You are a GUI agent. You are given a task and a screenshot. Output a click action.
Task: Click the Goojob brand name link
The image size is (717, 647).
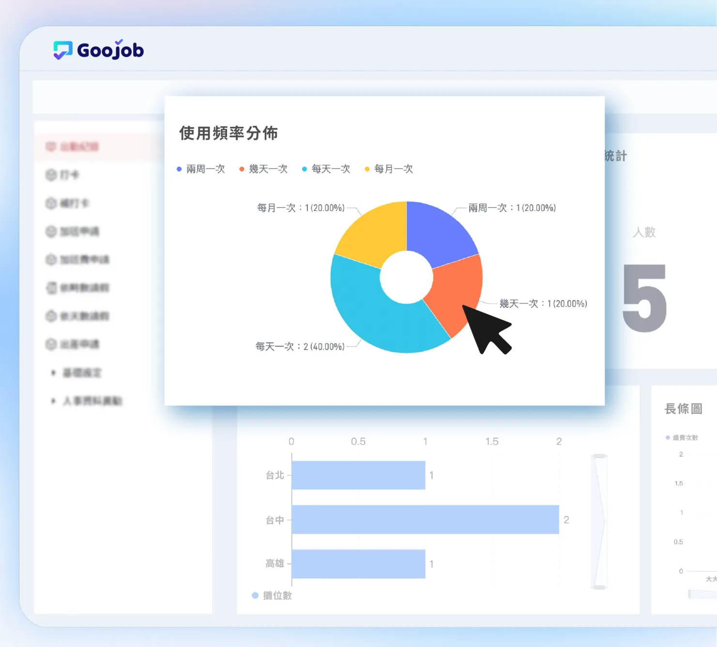click(110, 50)
